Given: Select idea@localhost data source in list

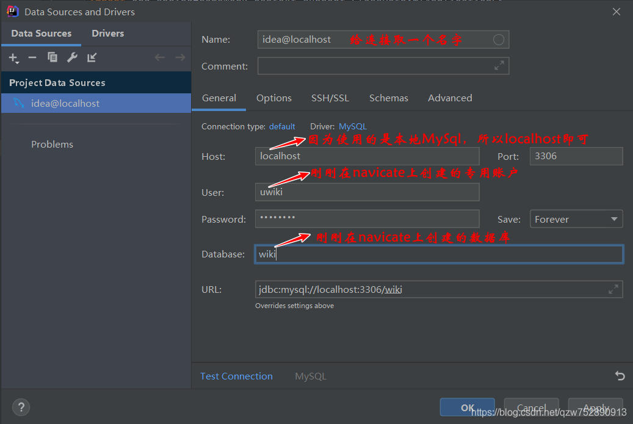Looking at the screenshot, I should [x=96, y=103].
